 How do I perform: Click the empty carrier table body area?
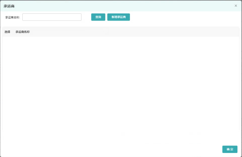coord(121,83)
